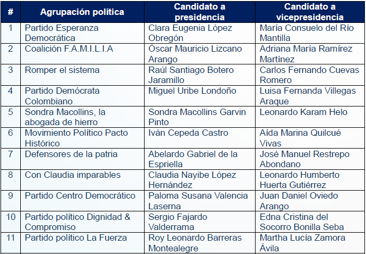Click the 'Agrupación política' column header
Screen dimensions: 366x254
click(x=82, y=12)
